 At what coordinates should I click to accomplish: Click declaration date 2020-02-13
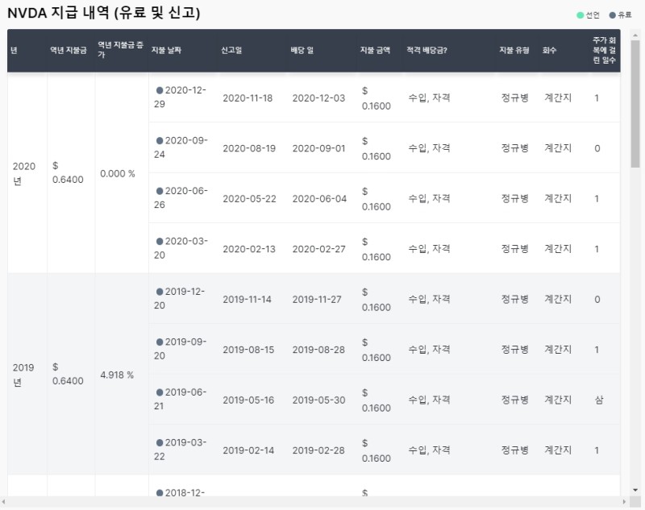click(x=249, y=249)
